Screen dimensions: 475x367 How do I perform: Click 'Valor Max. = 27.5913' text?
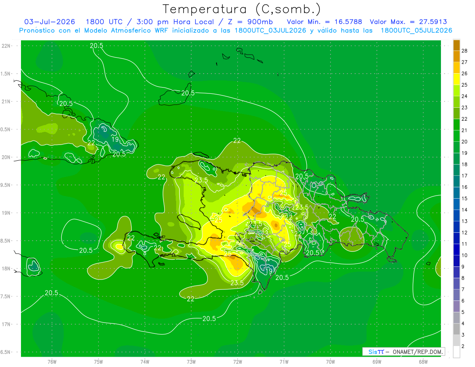tap(408, 22)
